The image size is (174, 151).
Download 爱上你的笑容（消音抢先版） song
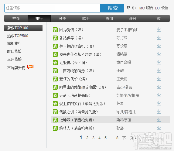click(159, 104)
